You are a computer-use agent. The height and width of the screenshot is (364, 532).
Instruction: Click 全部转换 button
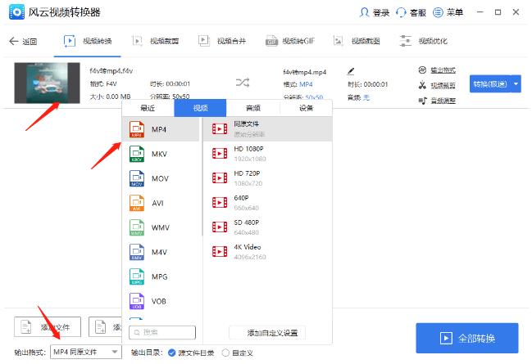467,338
